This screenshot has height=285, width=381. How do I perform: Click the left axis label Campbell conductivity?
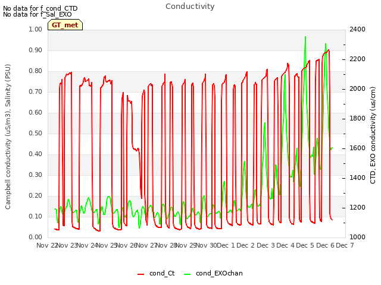tap(8, 137)
